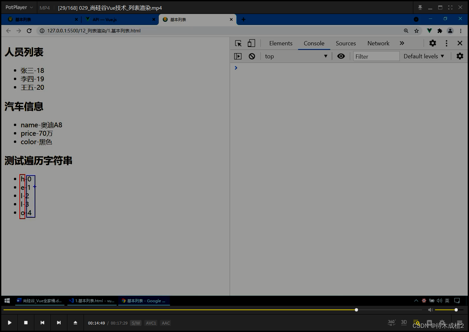Click the S/W decoder indicator
Image resolution: width=469 pixels, height=332 pixels.
pos(136,323)
